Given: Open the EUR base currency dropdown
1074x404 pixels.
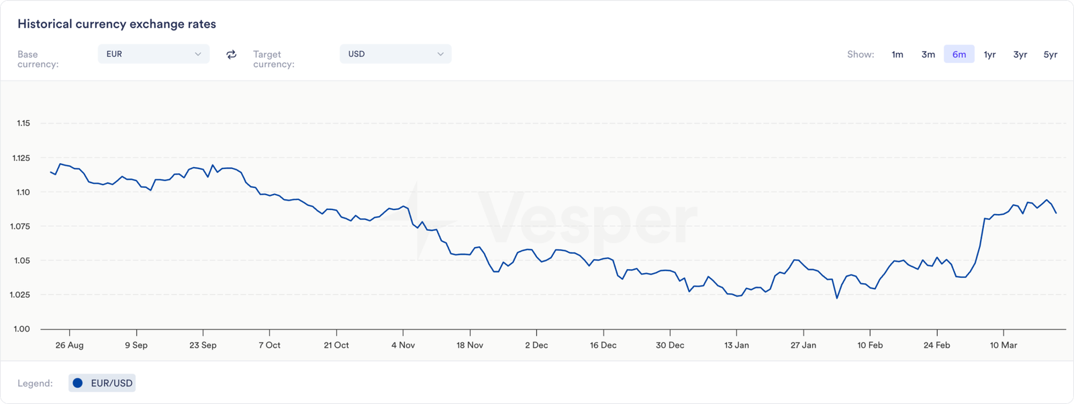Looking at the screenshot, I should tap(153, 54).
